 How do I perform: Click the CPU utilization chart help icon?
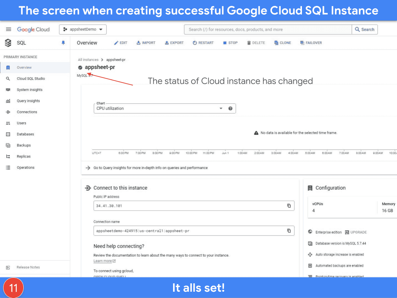coord(230,108)
